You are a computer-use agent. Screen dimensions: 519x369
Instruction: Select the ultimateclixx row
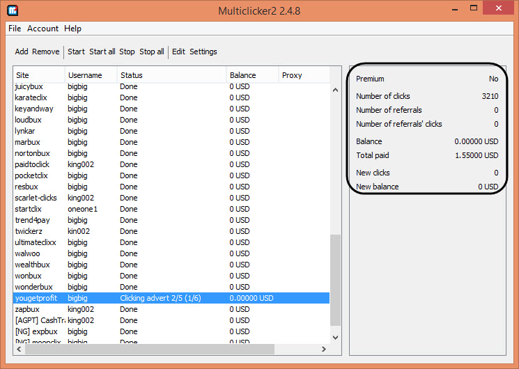pyautogui.click(x=171, y=242)
